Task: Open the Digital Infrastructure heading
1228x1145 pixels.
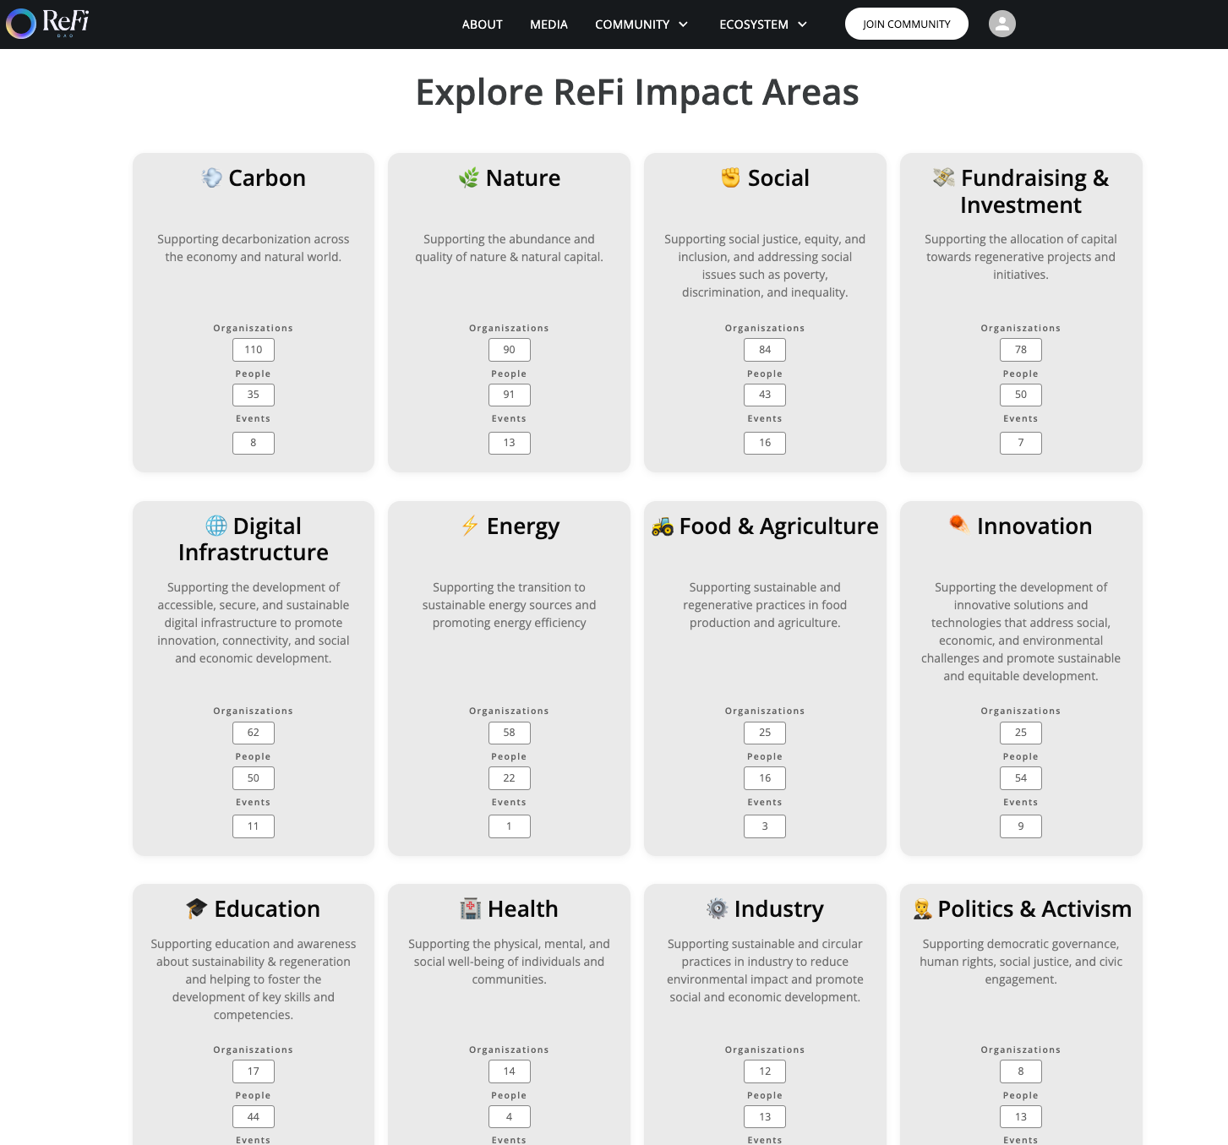Action: pyautogui.click(x=254, y=539)
